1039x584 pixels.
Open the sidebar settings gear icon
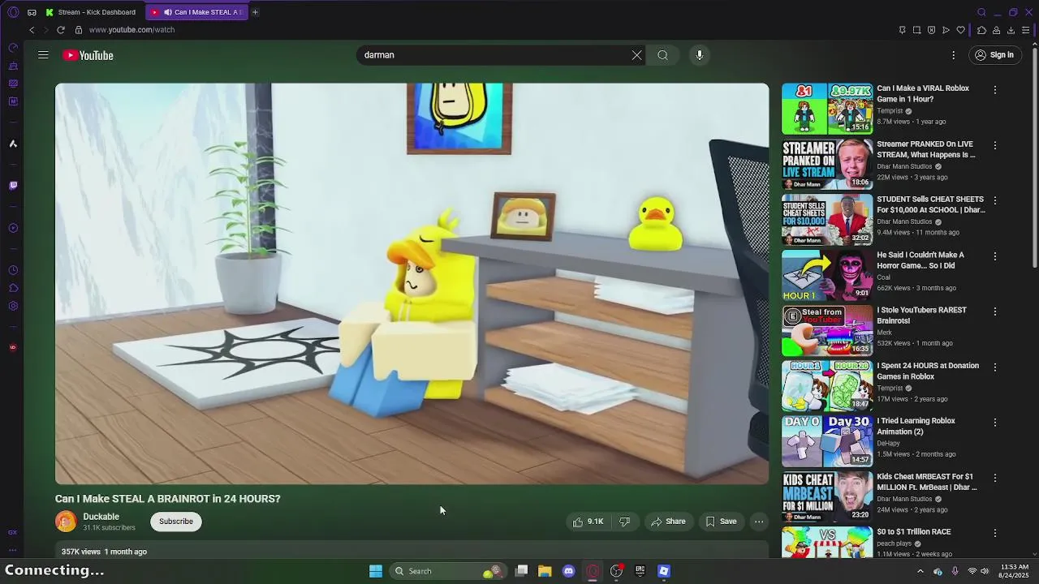point(13,306)
